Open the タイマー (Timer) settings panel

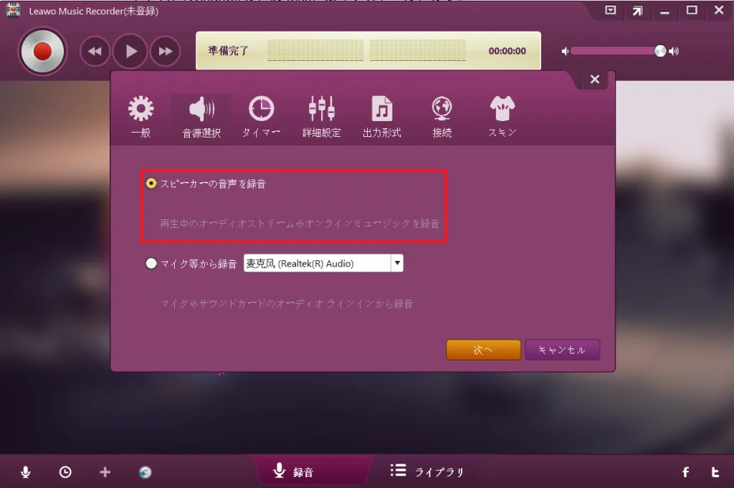261,115
